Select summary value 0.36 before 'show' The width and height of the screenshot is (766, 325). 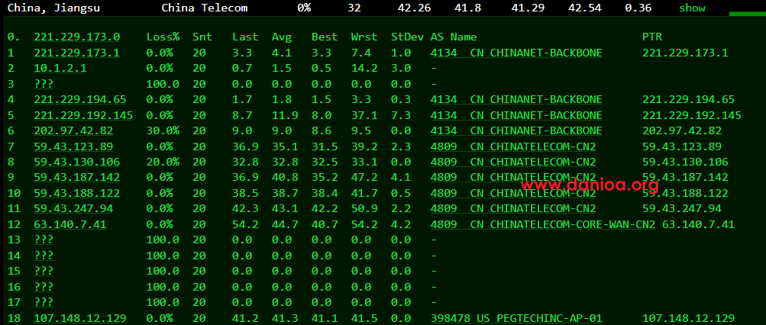click(x=638, y=8)
